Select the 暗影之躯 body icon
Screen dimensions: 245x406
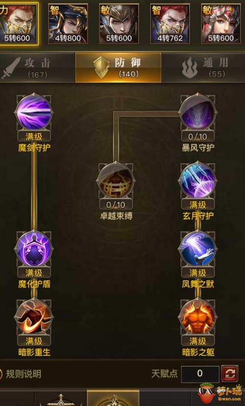tap(197, 317)
